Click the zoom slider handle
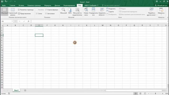The width and height of the screenshot is (169, 95). pyautogui.click(x=156, y=93)
